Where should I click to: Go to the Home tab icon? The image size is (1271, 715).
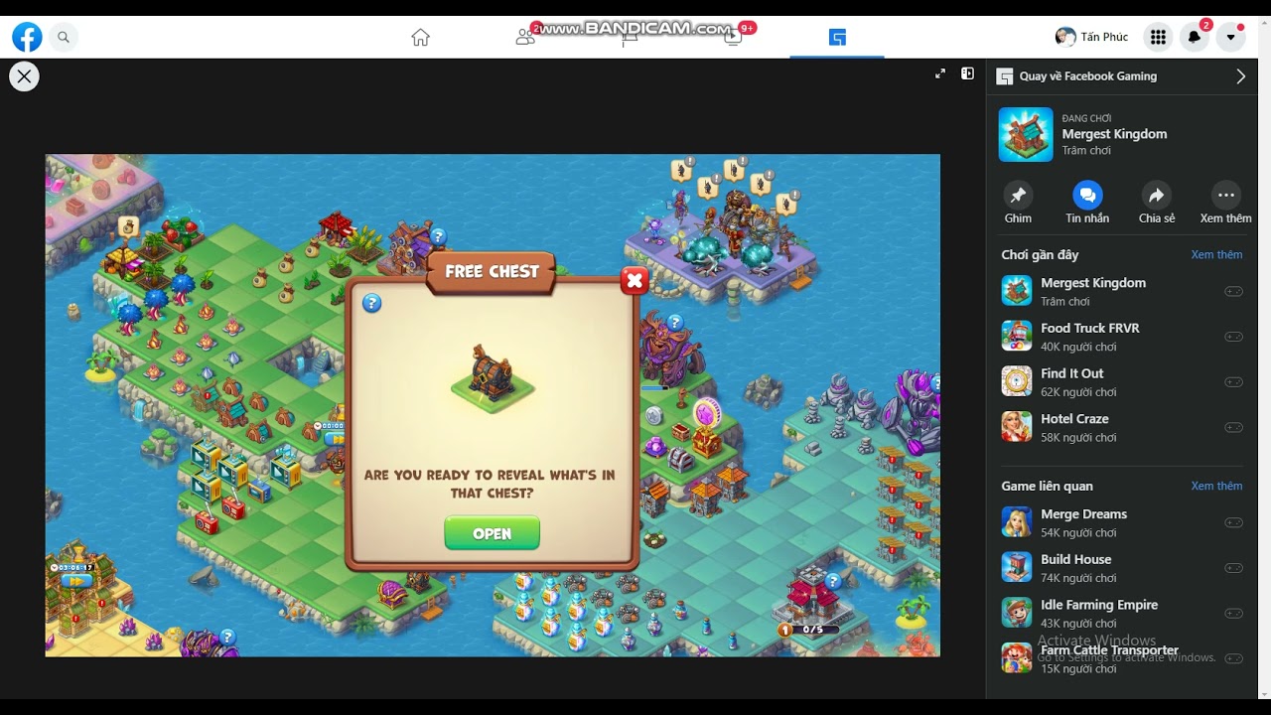click(421, 38)
